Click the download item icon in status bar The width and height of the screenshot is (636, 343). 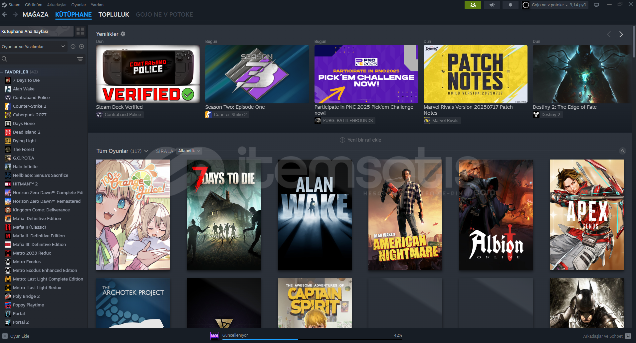pos(215,336)
